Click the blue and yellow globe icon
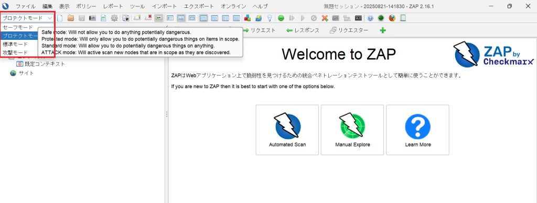537x203 pixels. [259, 18]
